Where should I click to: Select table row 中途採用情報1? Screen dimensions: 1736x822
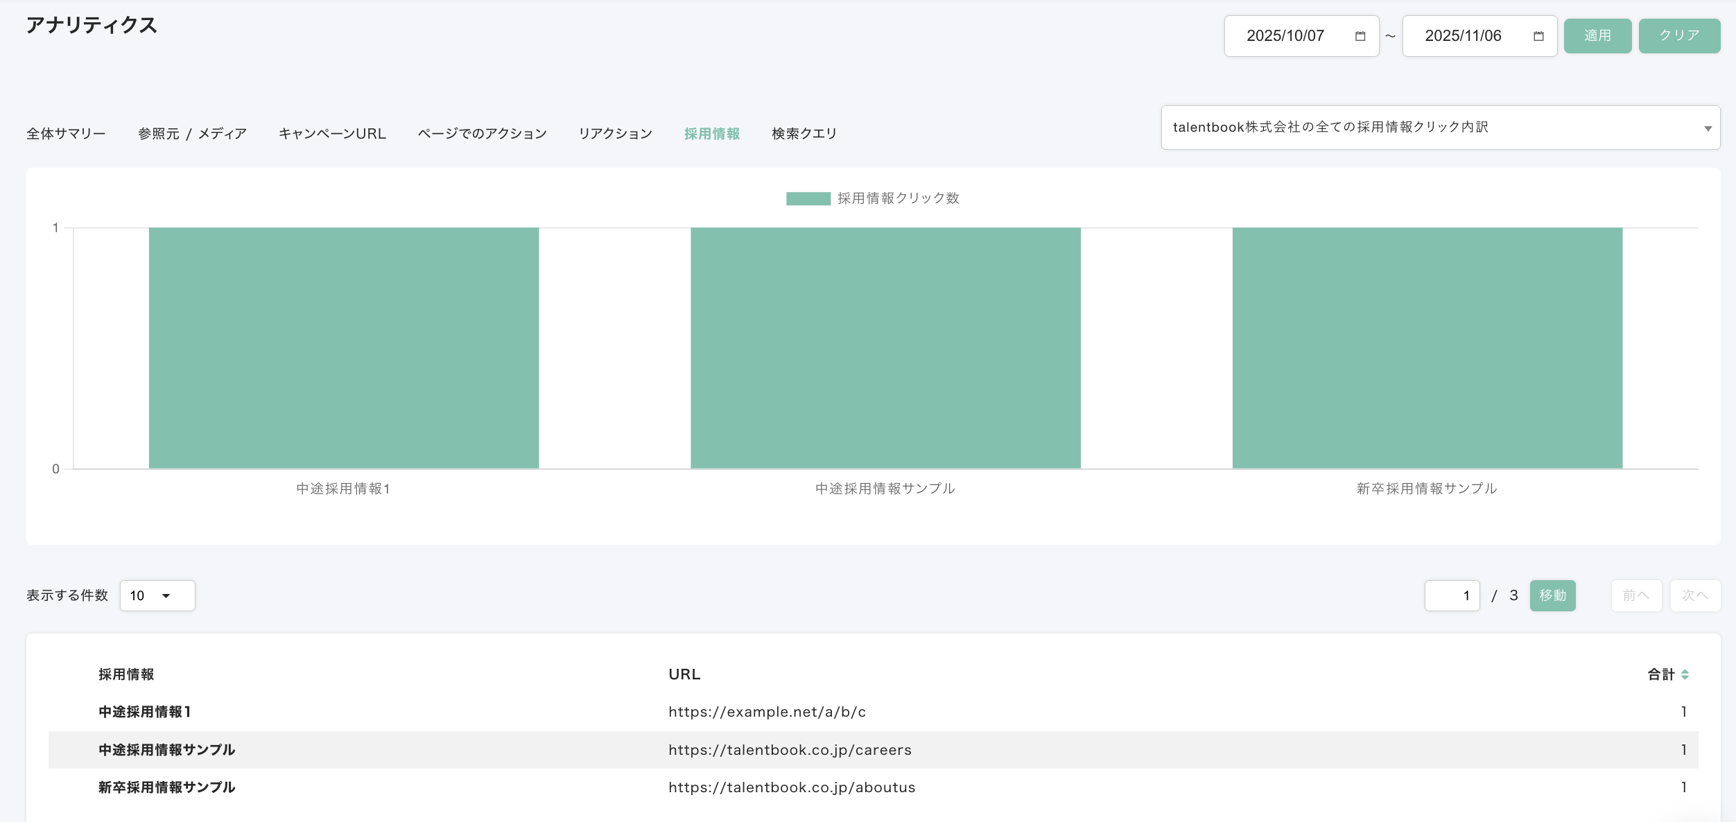tap(873, 712)
